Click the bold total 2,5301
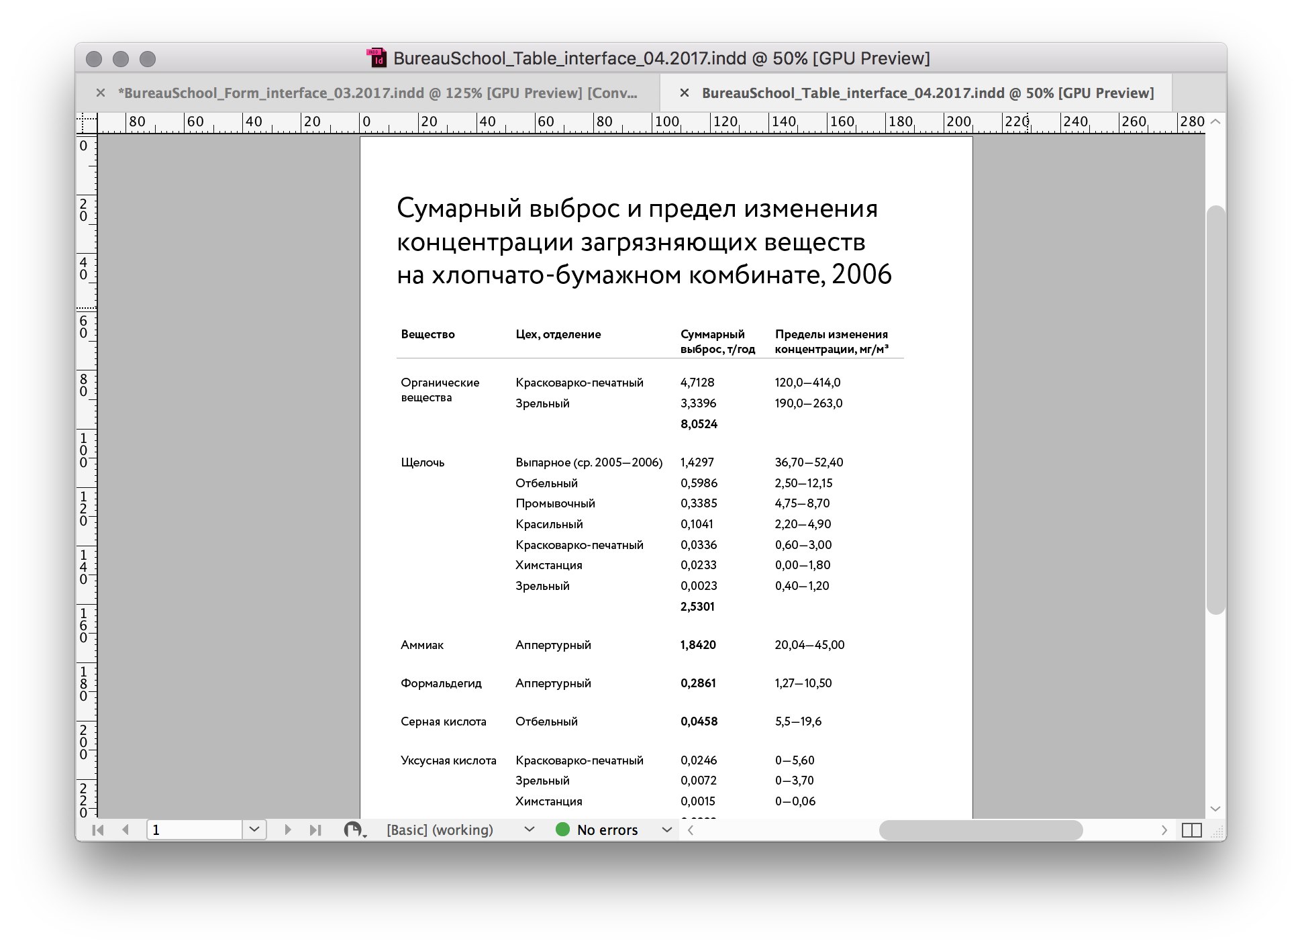Viewport: 1302px width, 949px height. pos(697,607)
